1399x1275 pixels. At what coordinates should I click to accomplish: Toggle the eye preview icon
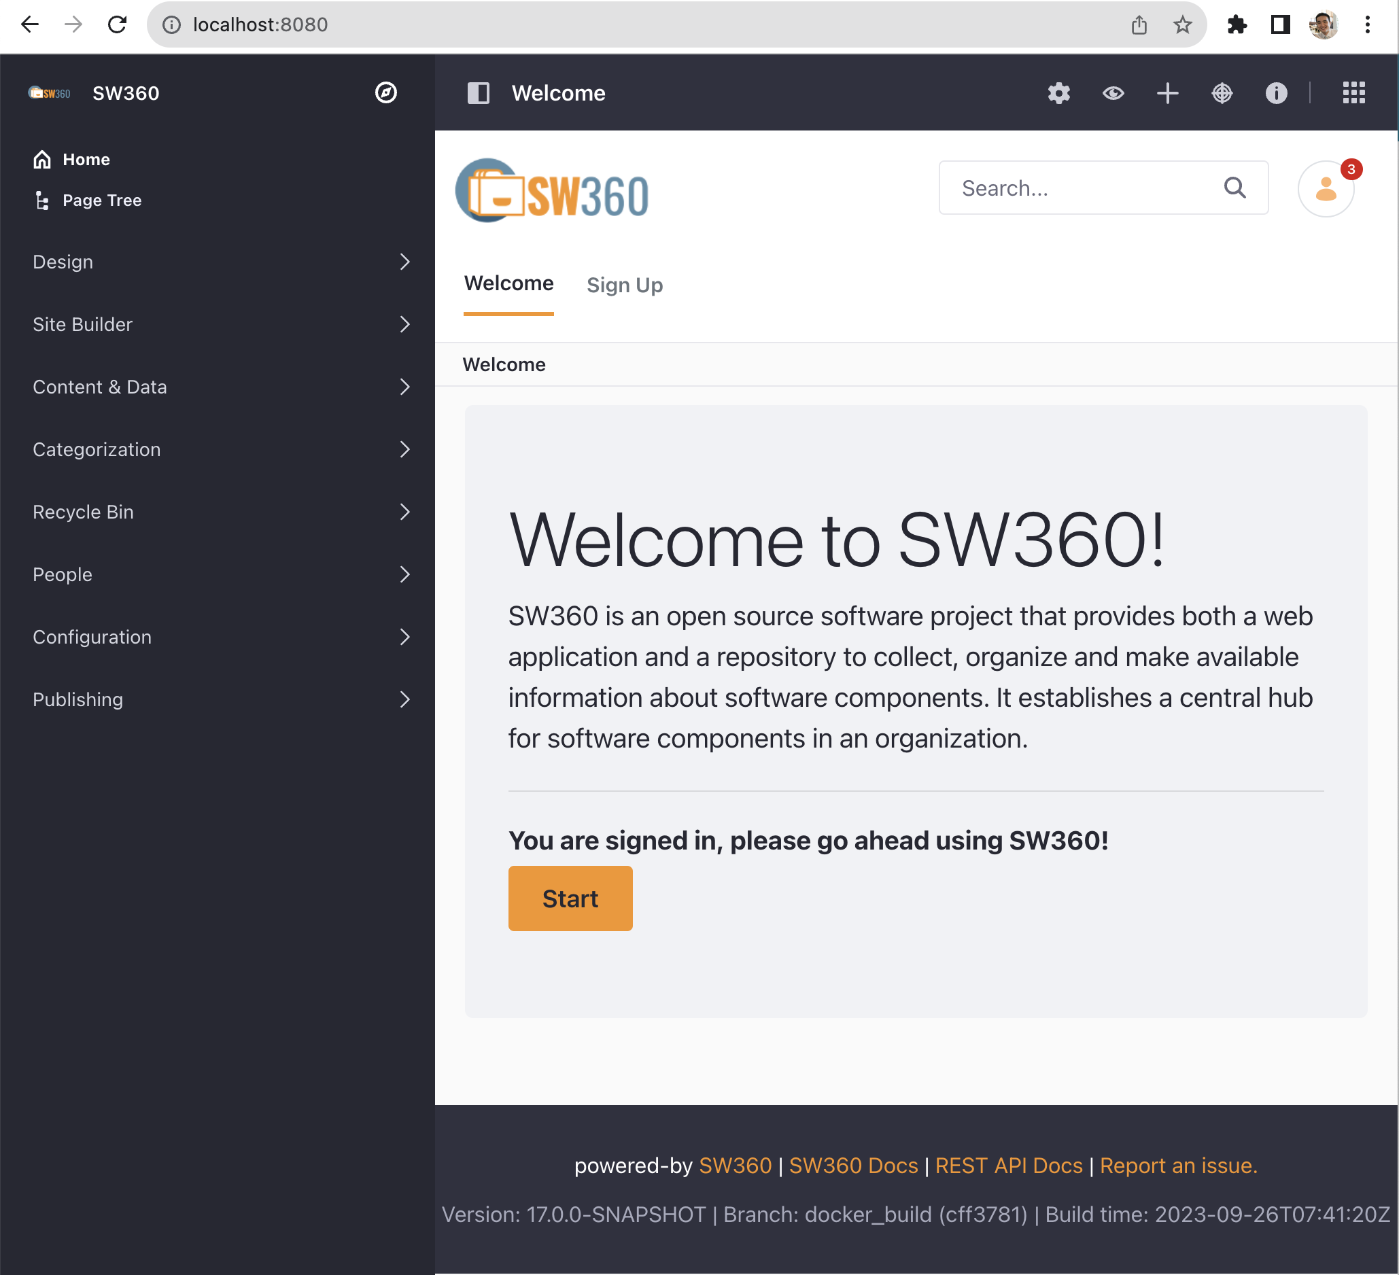1113,93
